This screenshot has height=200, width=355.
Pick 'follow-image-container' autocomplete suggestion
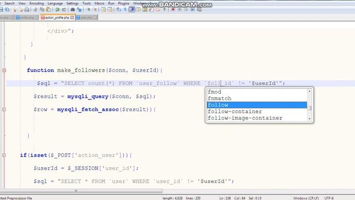[x=257, y=118]
